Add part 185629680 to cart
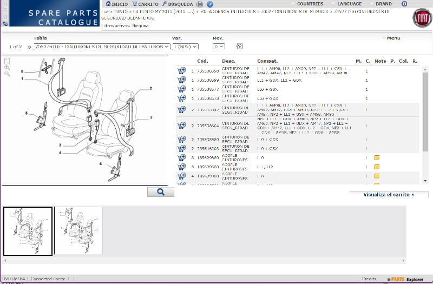 click(x=181, y=167)
